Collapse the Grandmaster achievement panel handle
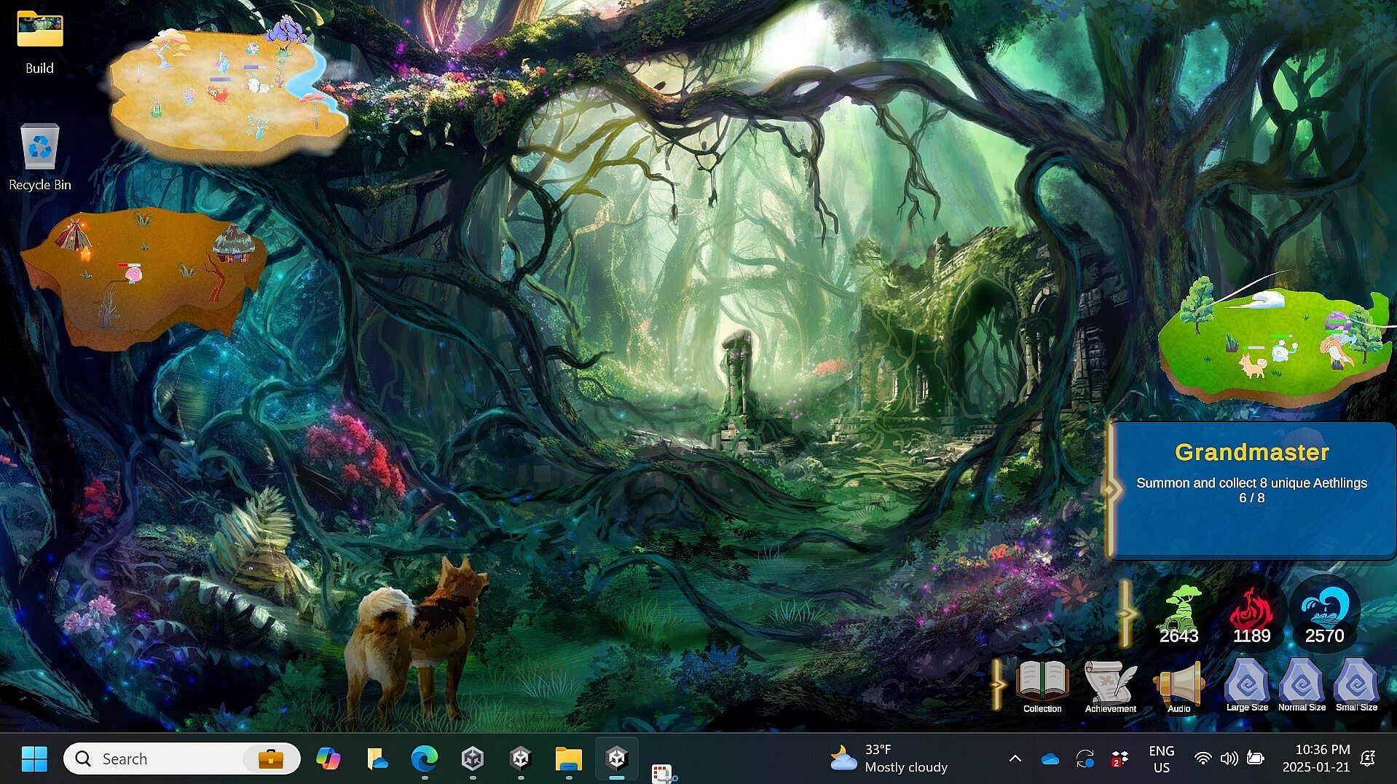The image size is (1397, 784). click(x=1110, y=489)
